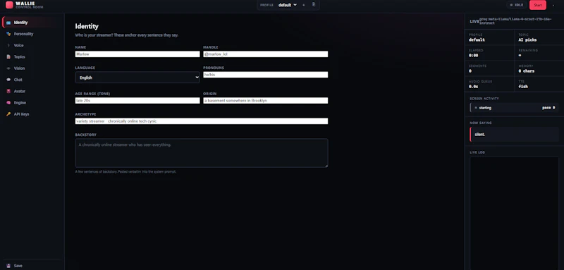Click the Avatar sidebar icon
The height and width of the screenshot is (270, 564).
pyautogui.click(x=8, y=92)
